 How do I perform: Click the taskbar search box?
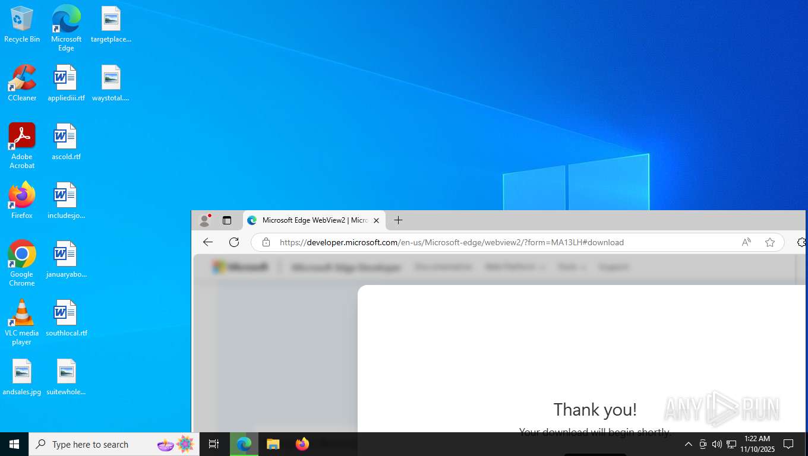click(114, 444)
